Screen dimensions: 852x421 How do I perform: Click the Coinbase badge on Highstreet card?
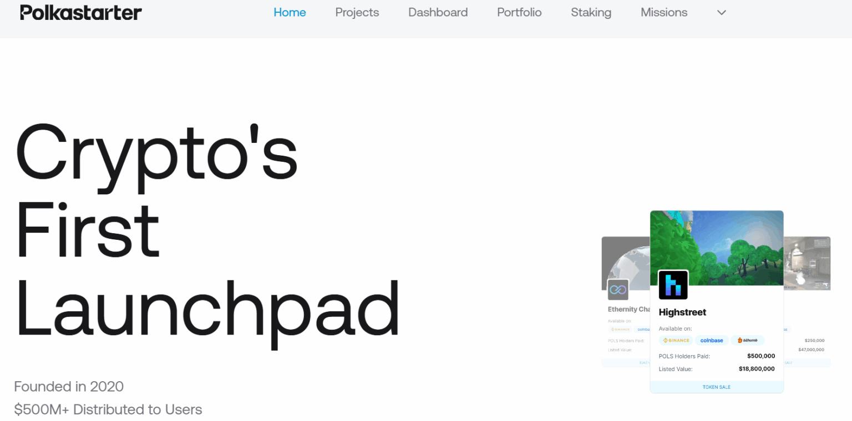point(711,340)
